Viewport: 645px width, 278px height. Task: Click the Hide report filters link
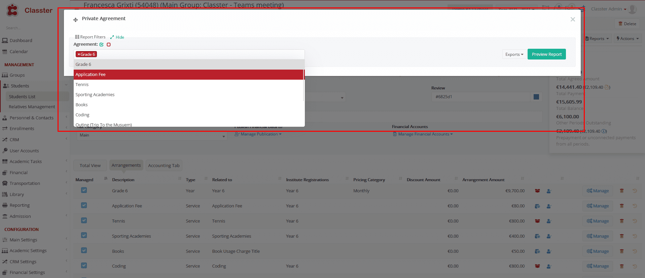(117, 37)
